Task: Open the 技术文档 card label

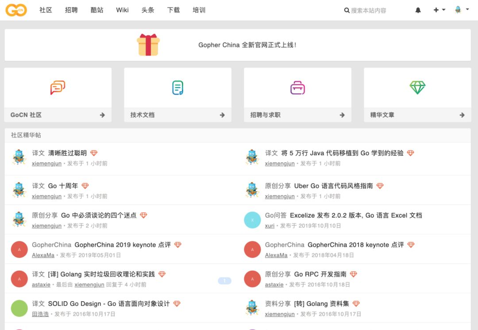Action: click(x=143, y=115)
